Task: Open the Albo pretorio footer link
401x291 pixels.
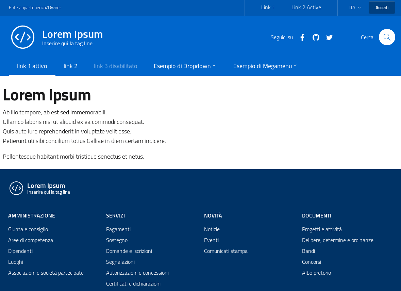Action: [316, 273]
